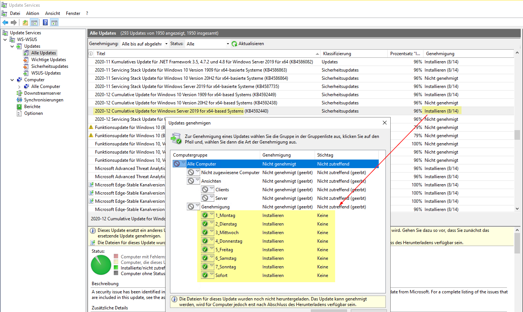Click the update list scroll-down arrow
523x312 pixels.
(x=517, y=209)
